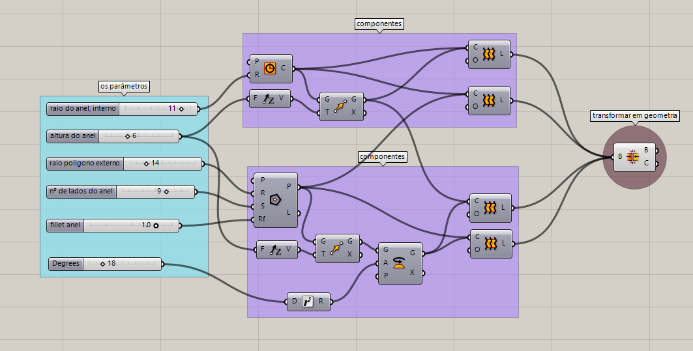
Task: Click the 'raio poligono externo' slider track
Action: click(176, 163)
